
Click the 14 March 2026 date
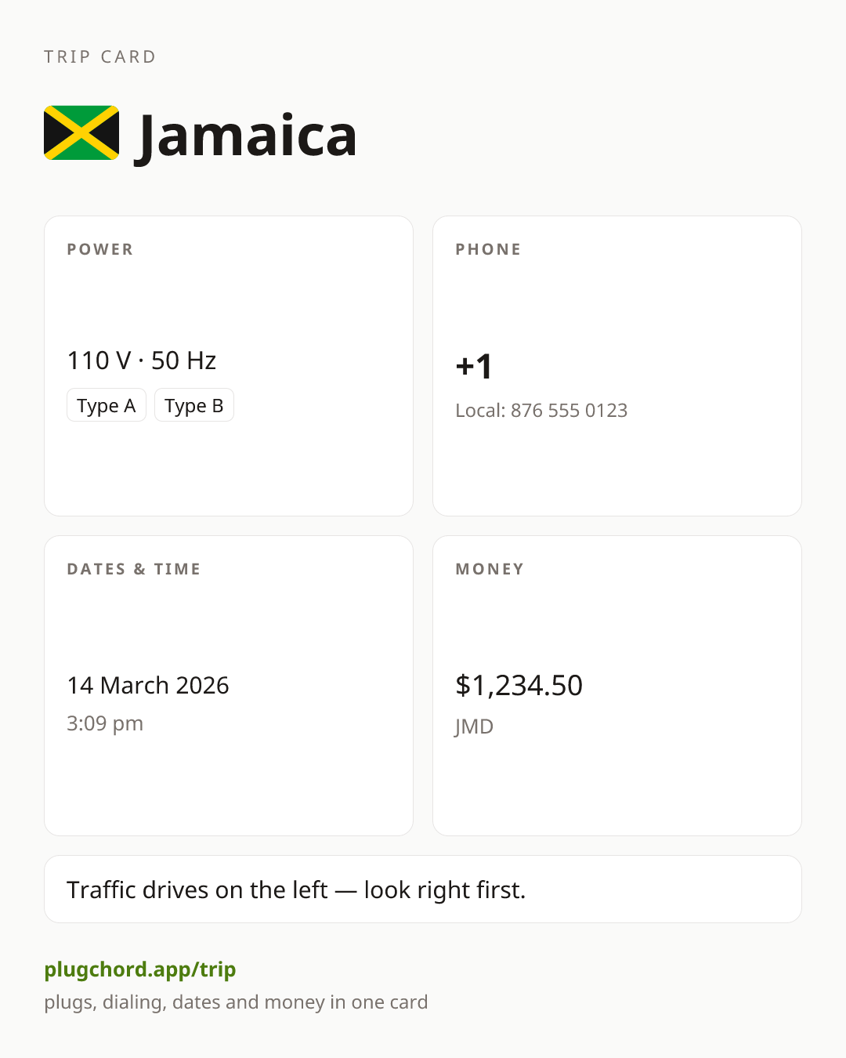coord(148,685)
